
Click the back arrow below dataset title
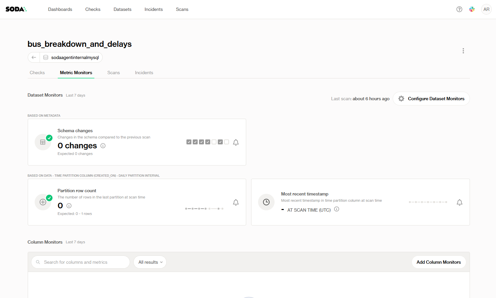pyautogui.click(x=34, y=57)
